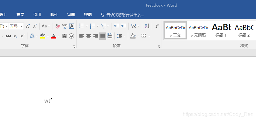Screen dimensions: 256x120
Task: Toggle subscript formatting
Action: (x=15, y=36)
